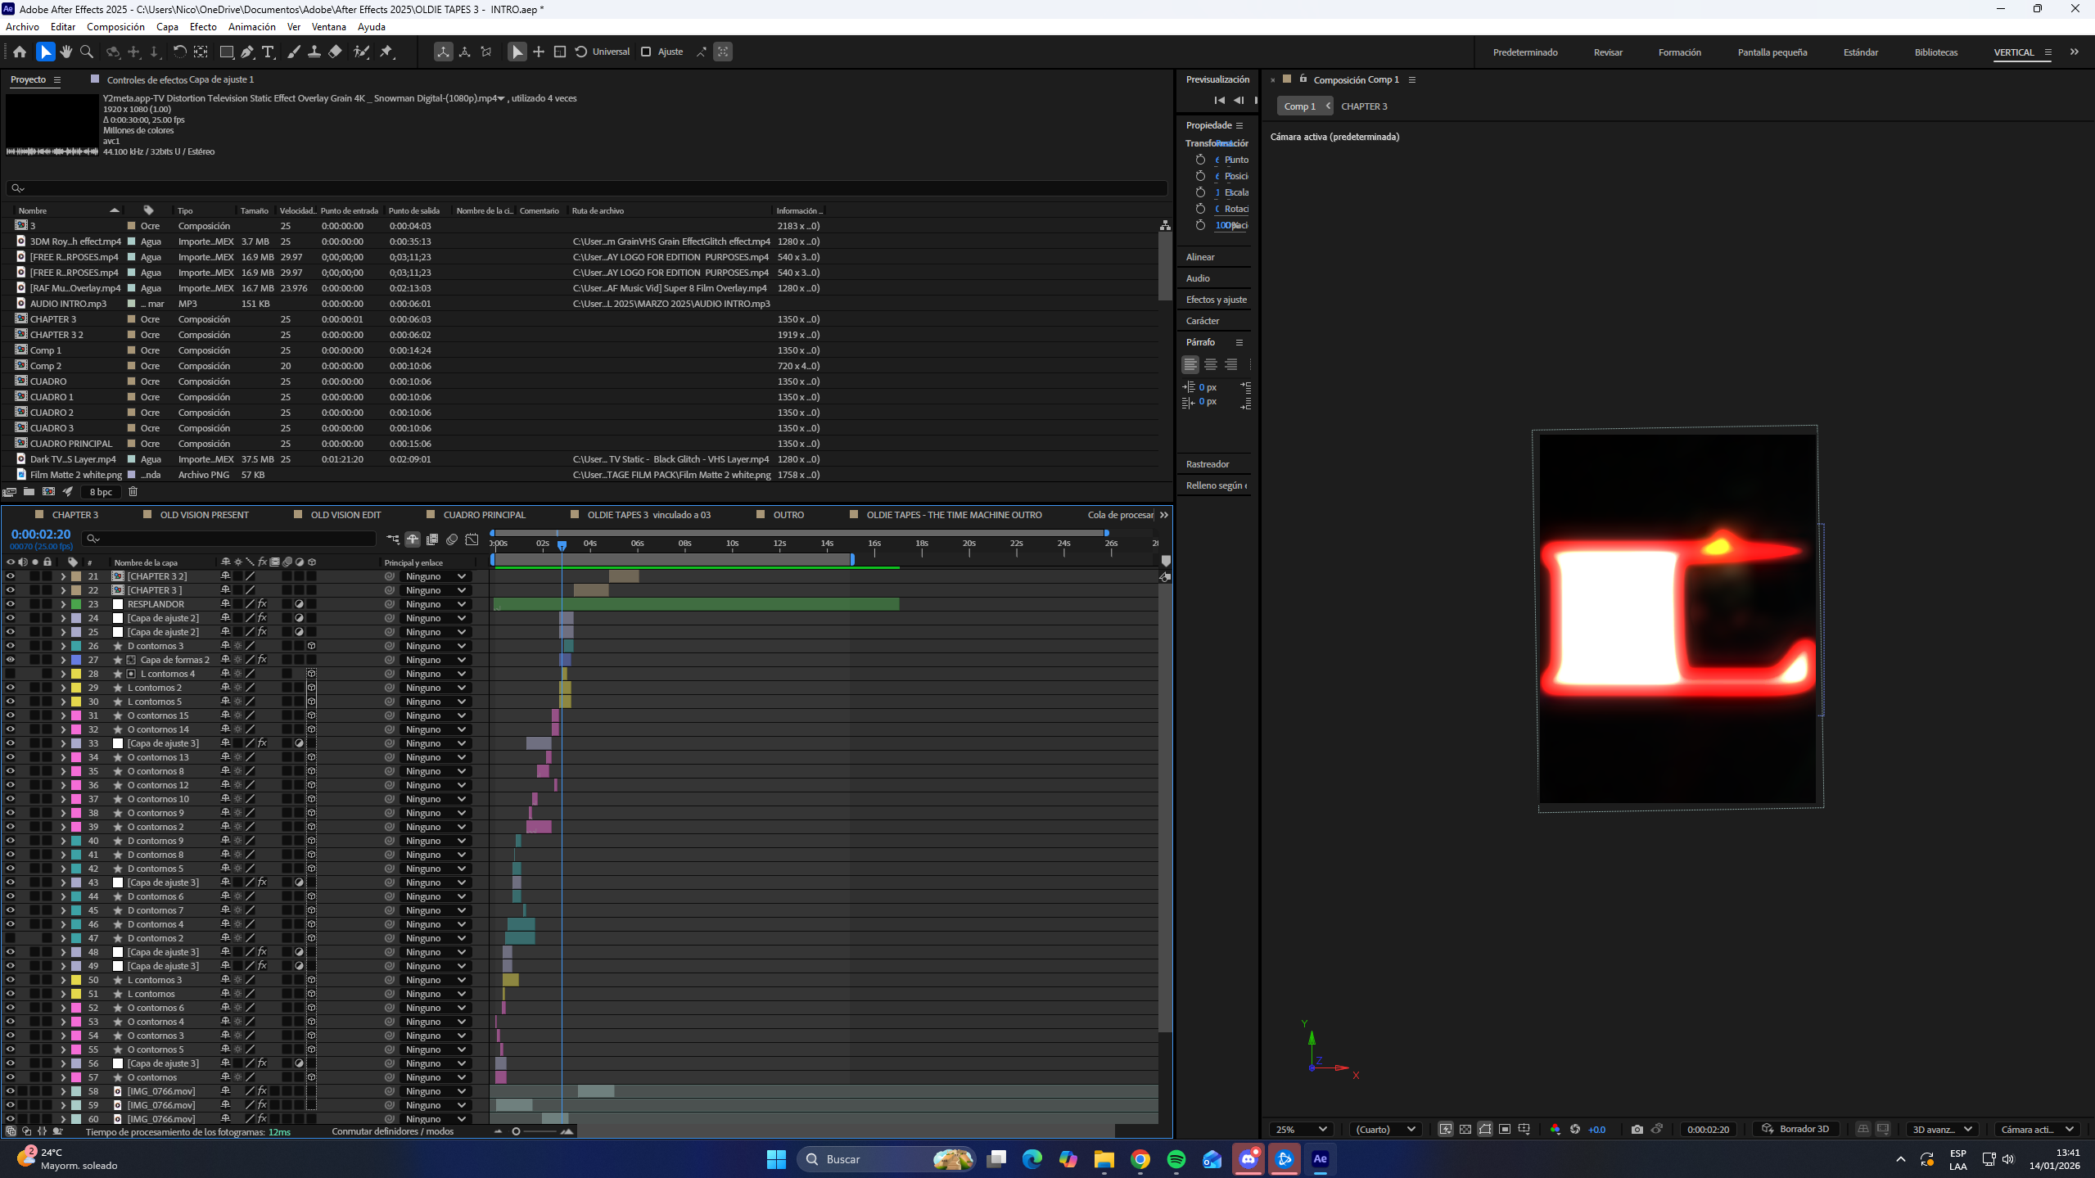Open the 25% magnification dropdown
Screen dimensions: 2095x1178
(x=1300, y=1129)
